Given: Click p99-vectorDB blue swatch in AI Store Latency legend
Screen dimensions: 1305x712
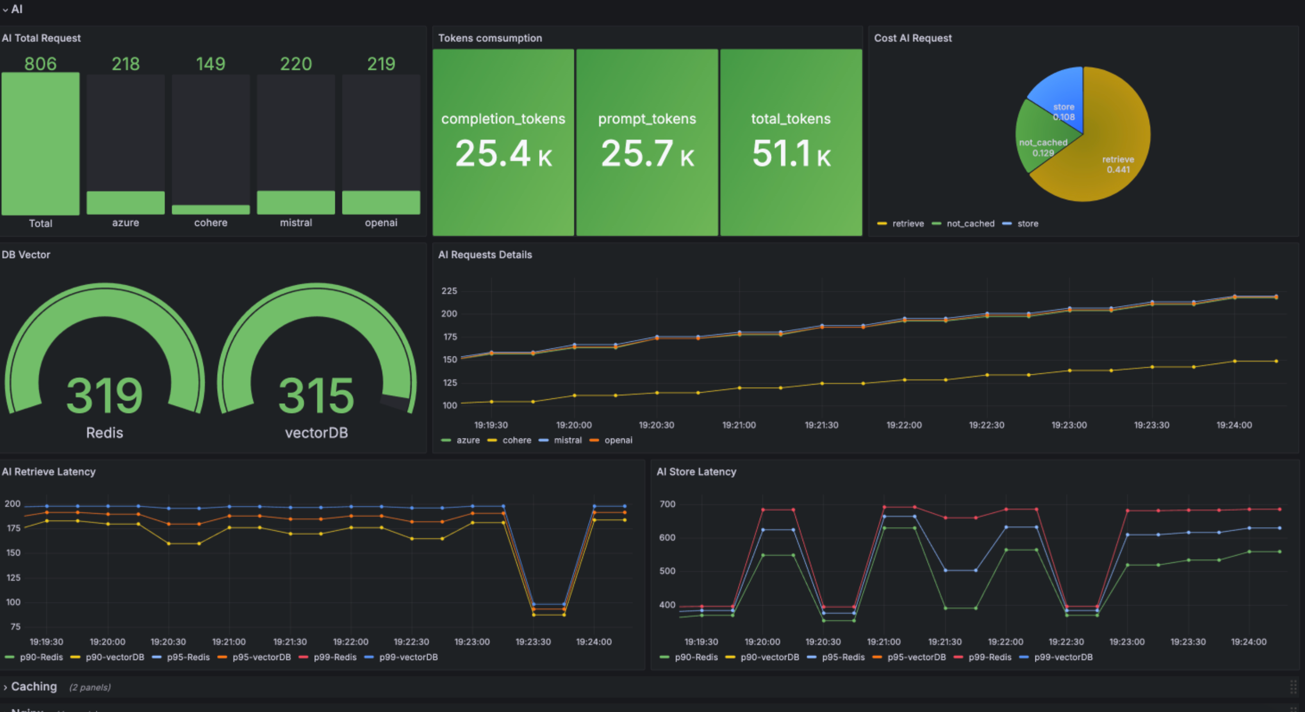Looking at the screenshot, I should click(x=1024, y=658).
